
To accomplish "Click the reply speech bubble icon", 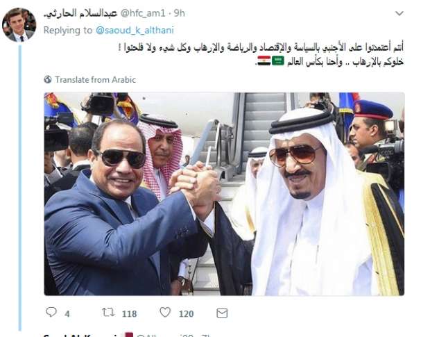I will coord(51,312).
